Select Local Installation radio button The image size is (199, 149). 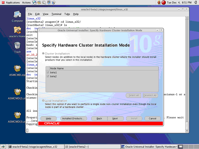pyautogui.click(x=43, y=101)
